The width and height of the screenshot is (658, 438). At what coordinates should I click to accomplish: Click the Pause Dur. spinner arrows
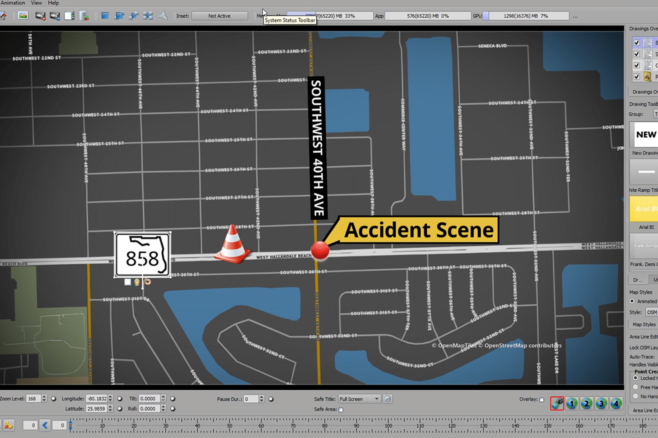(261, 399)
